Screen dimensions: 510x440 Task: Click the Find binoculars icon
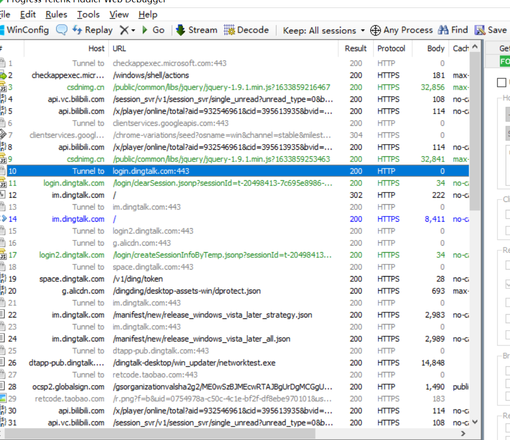(x=443, y=30)
